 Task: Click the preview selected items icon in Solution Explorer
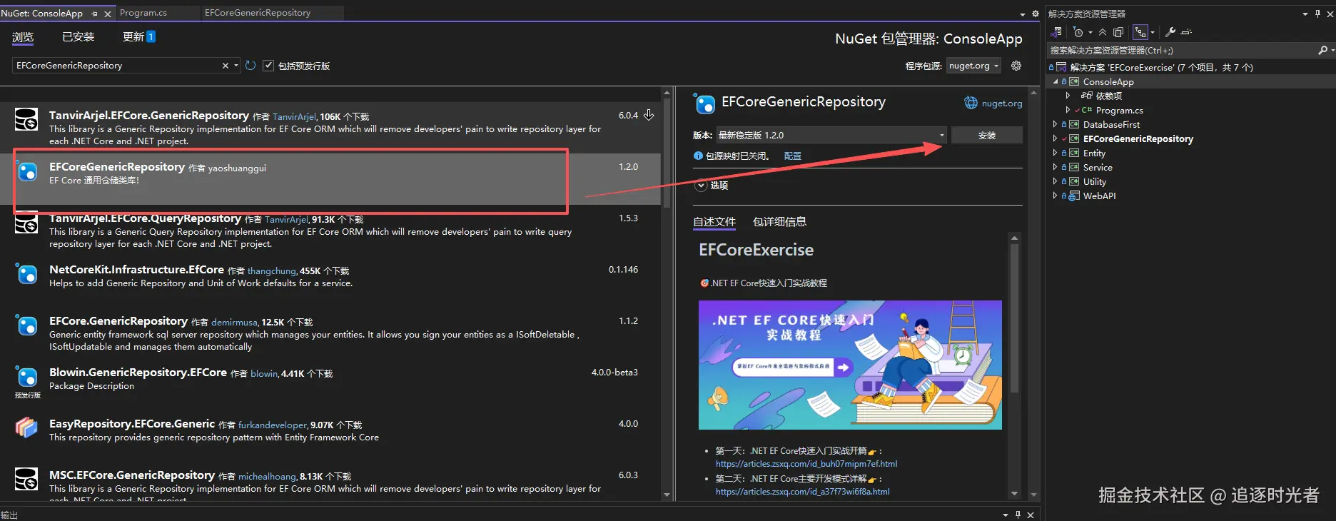[x=1186, y=32]
